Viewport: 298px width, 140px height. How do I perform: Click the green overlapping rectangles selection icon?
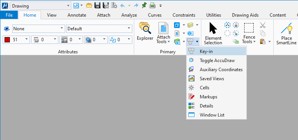[236, 41]
